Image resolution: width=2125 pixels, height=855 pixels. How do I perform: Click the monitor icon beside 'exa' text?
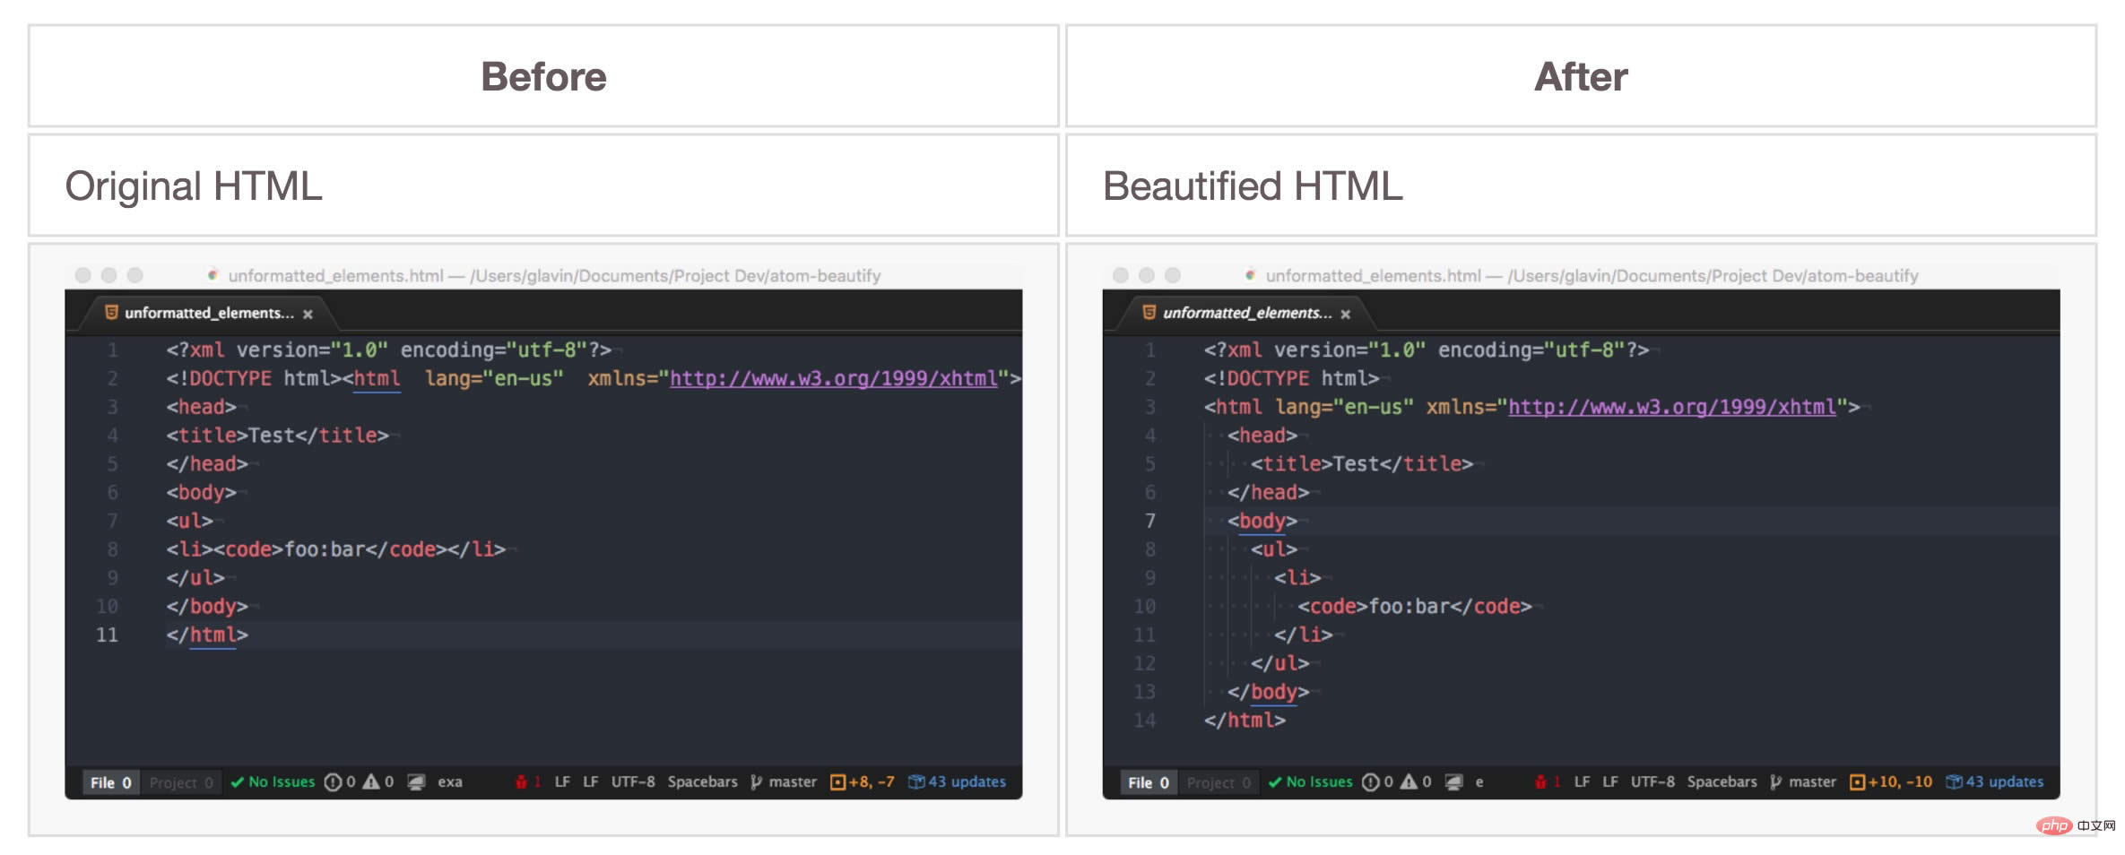416,782
